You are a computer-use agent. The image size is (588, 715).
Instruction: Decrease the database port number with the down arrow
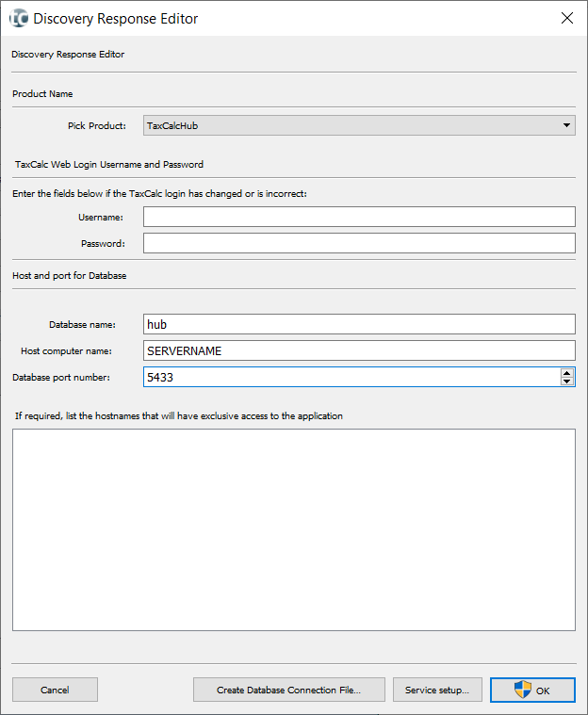pos(566,382)
